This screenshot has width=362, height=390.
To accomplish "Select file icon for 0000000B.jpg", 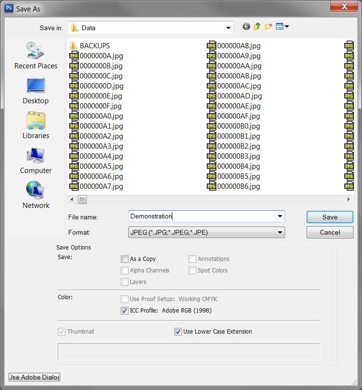I will (x=74, y=66).
